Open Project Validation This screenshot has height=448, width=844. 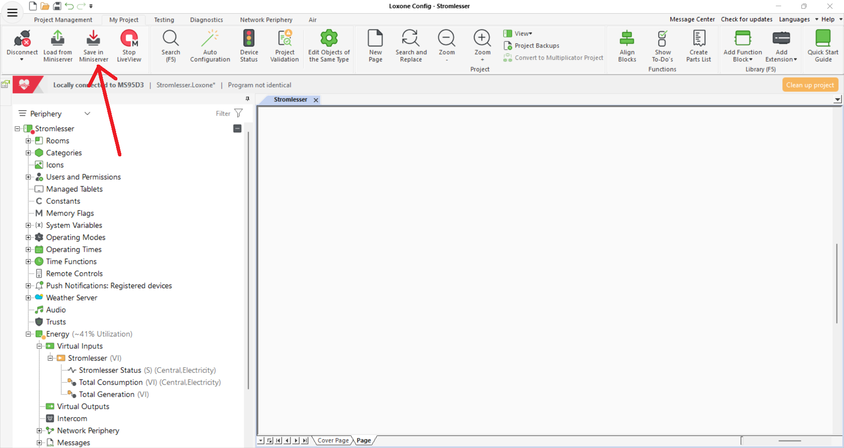point(284,39)
